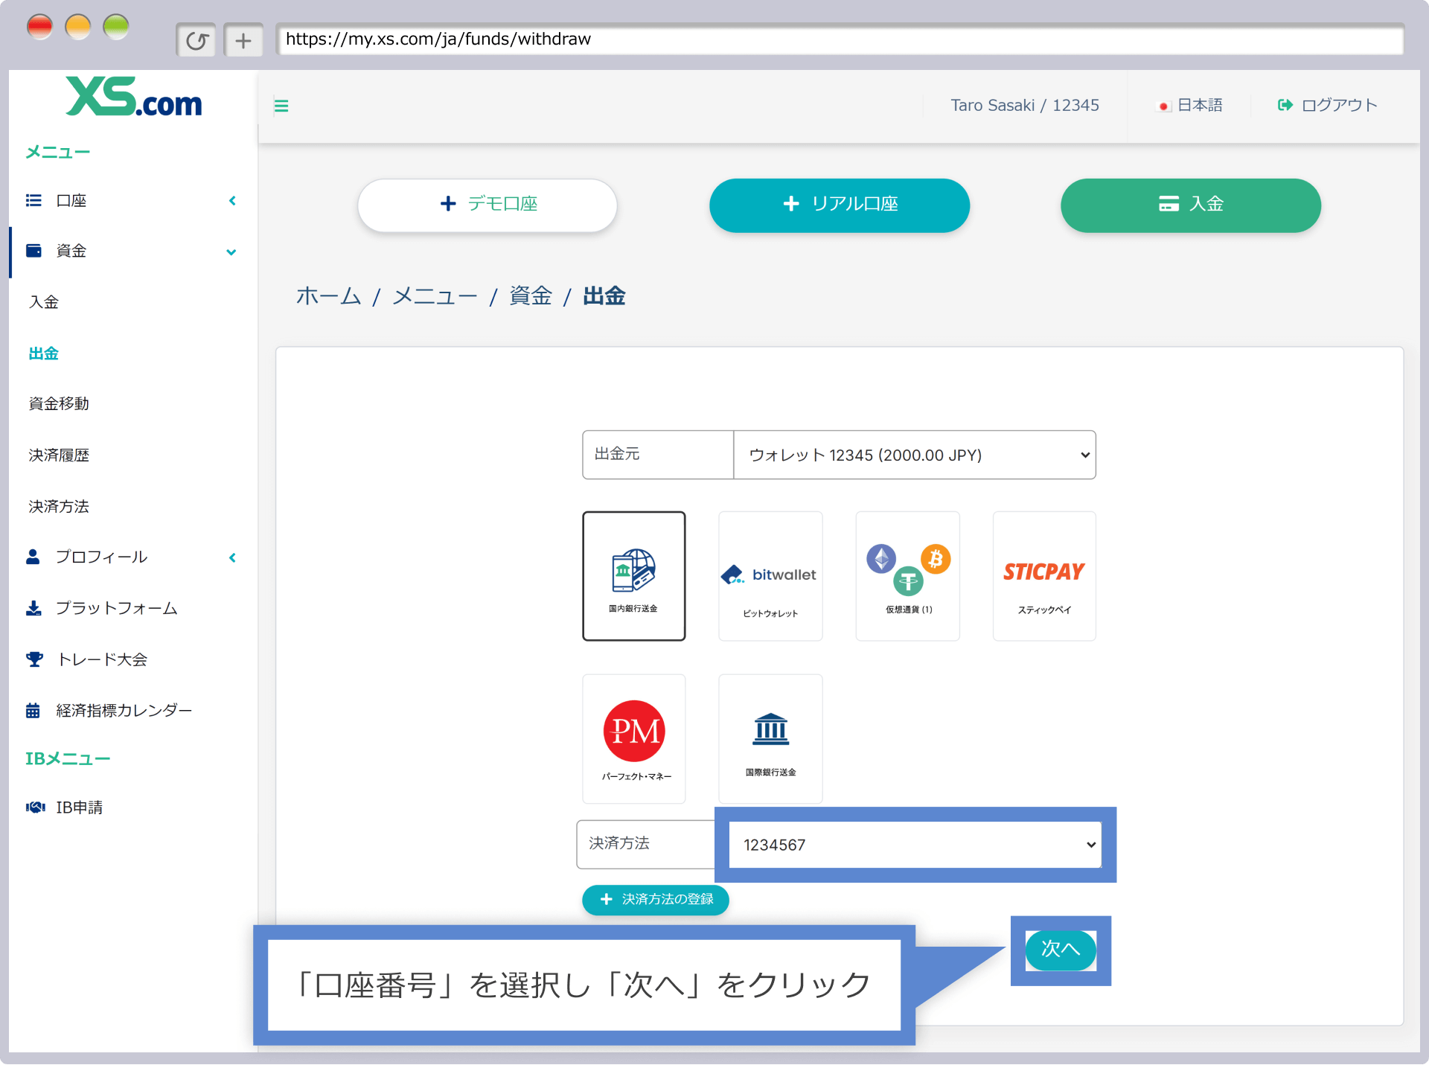This screenshot has width=1429, height=1065.
Task: Click Taro Sasaki / 12345 account name
Action: coord(1025,105)
